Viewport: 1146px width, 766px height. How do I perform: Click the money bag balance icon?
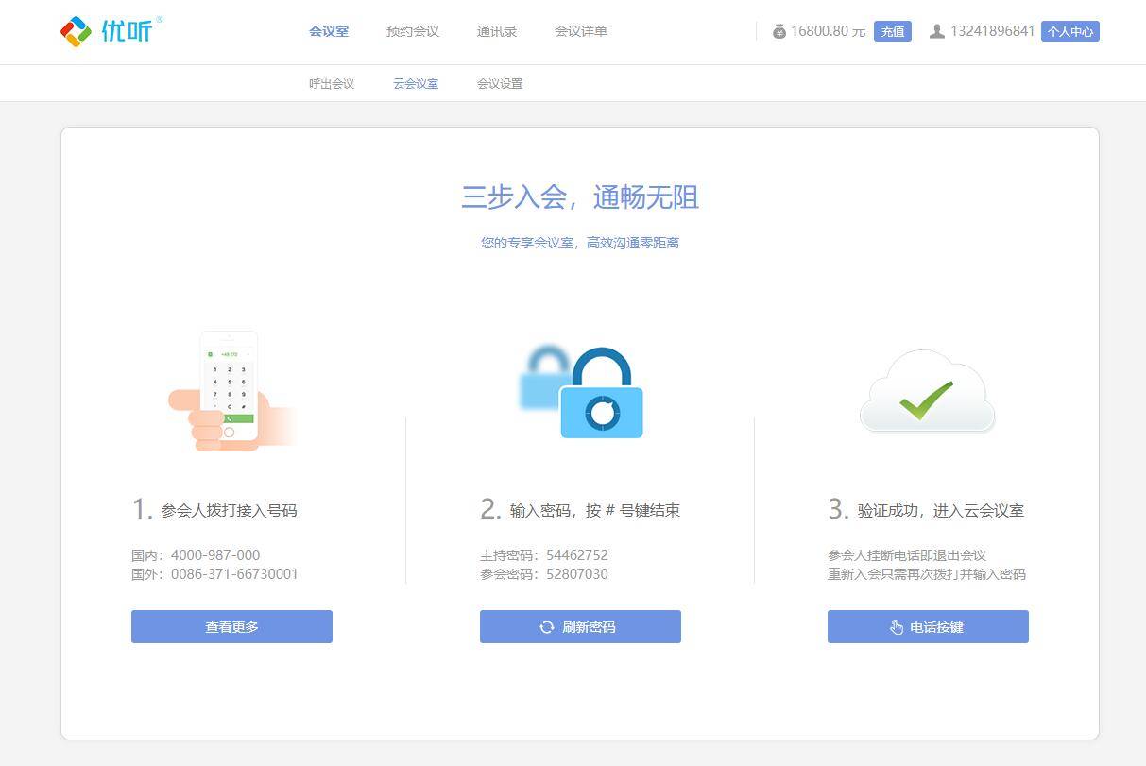pyautogui.click(x=779, y=31)
